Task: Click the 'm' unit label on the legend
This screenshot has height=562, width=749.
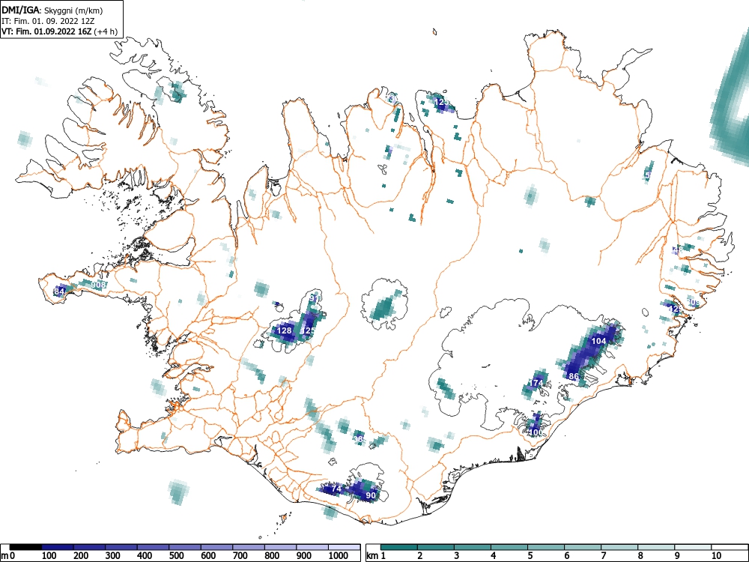Action: pos(4,556)
